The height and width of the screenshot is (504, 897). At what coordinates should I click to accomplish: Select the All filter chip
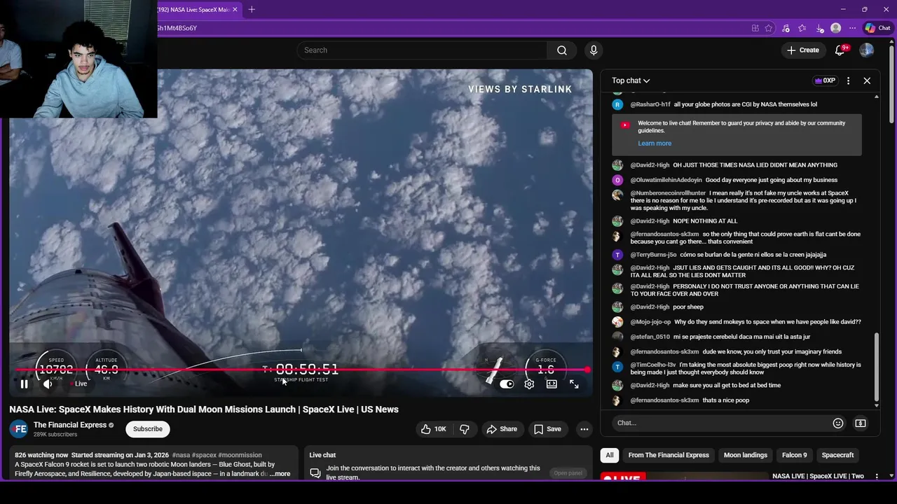pyautogui.click(x=610, y=455)
